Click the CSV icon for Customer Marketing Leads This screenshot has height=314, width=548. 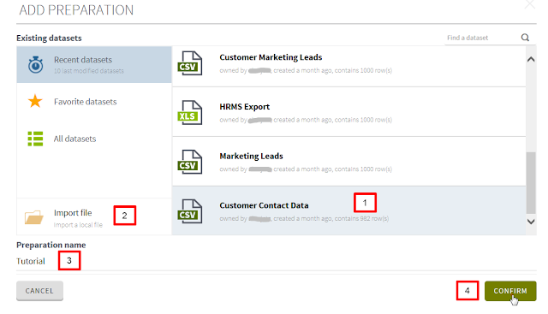coord(190,63)
